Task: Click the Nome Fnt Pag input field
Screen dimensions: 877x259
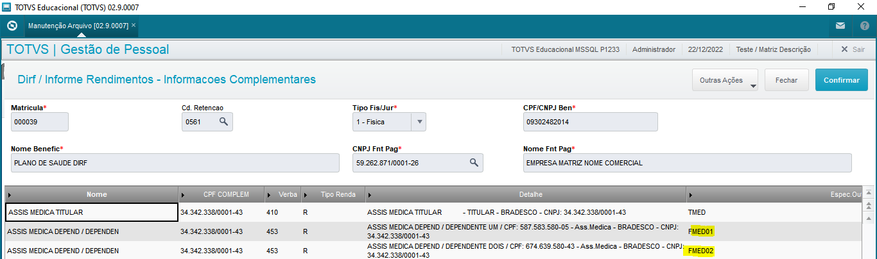Action: click(x=688, y=163)
